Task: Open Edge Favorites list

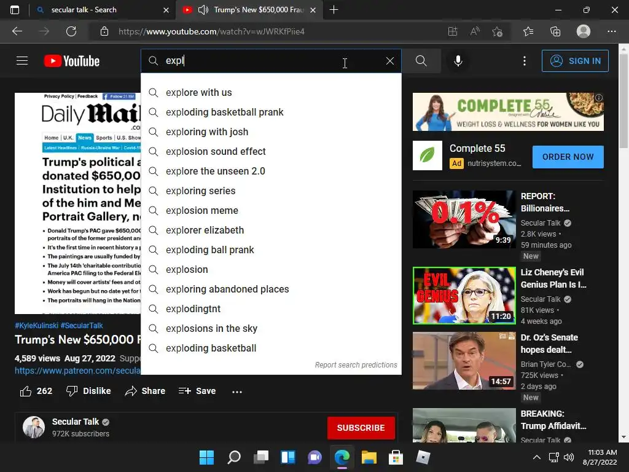Action: pyautogui.click(x=528, y=31)
